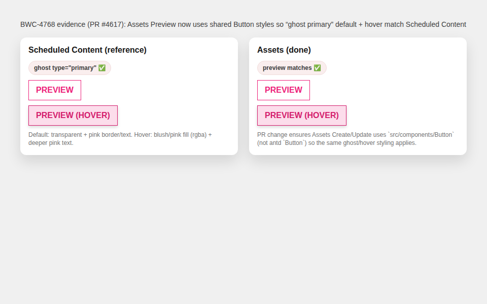Click the src/components/Button code reference

click(x=421, y=135)
